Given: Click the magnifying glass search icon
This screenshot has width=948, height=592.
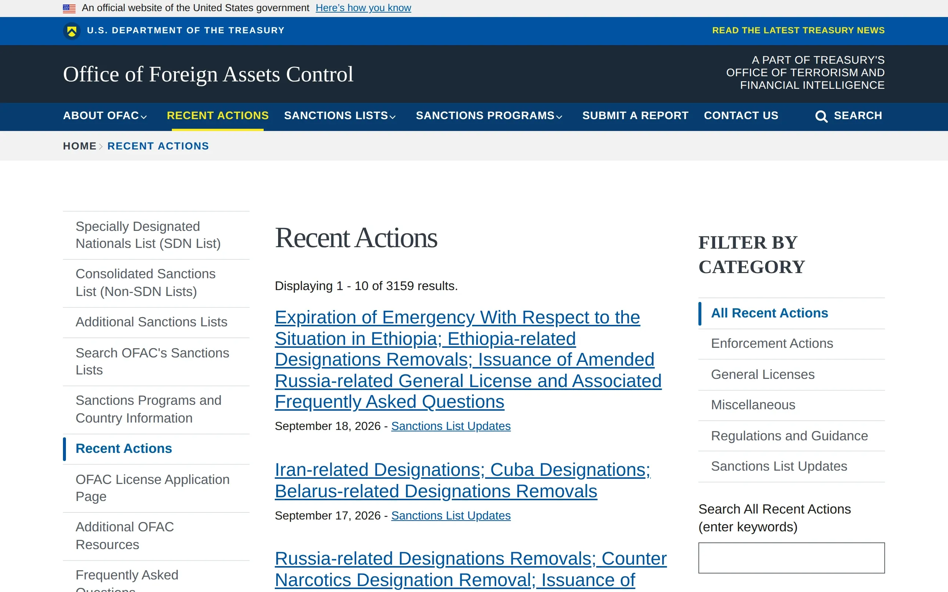Looking at the screenshot, I should coord(821,116).
